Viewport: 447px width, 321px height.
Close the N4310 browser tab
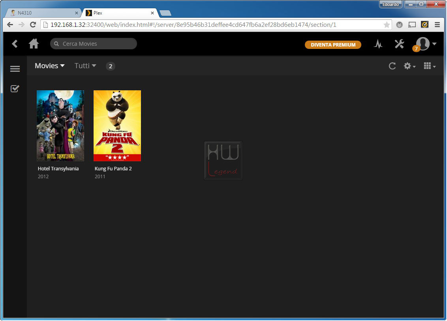pyautogui.click(x=76, y=13)
